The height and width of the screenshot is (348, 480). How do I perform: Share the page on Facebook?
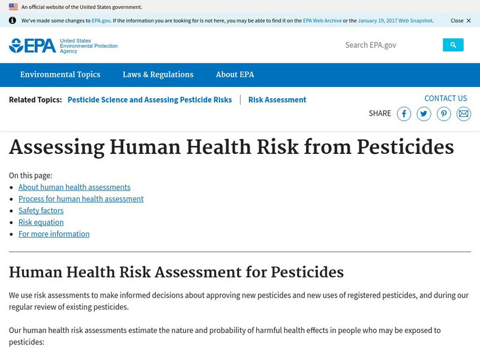(x=404, y=113)
